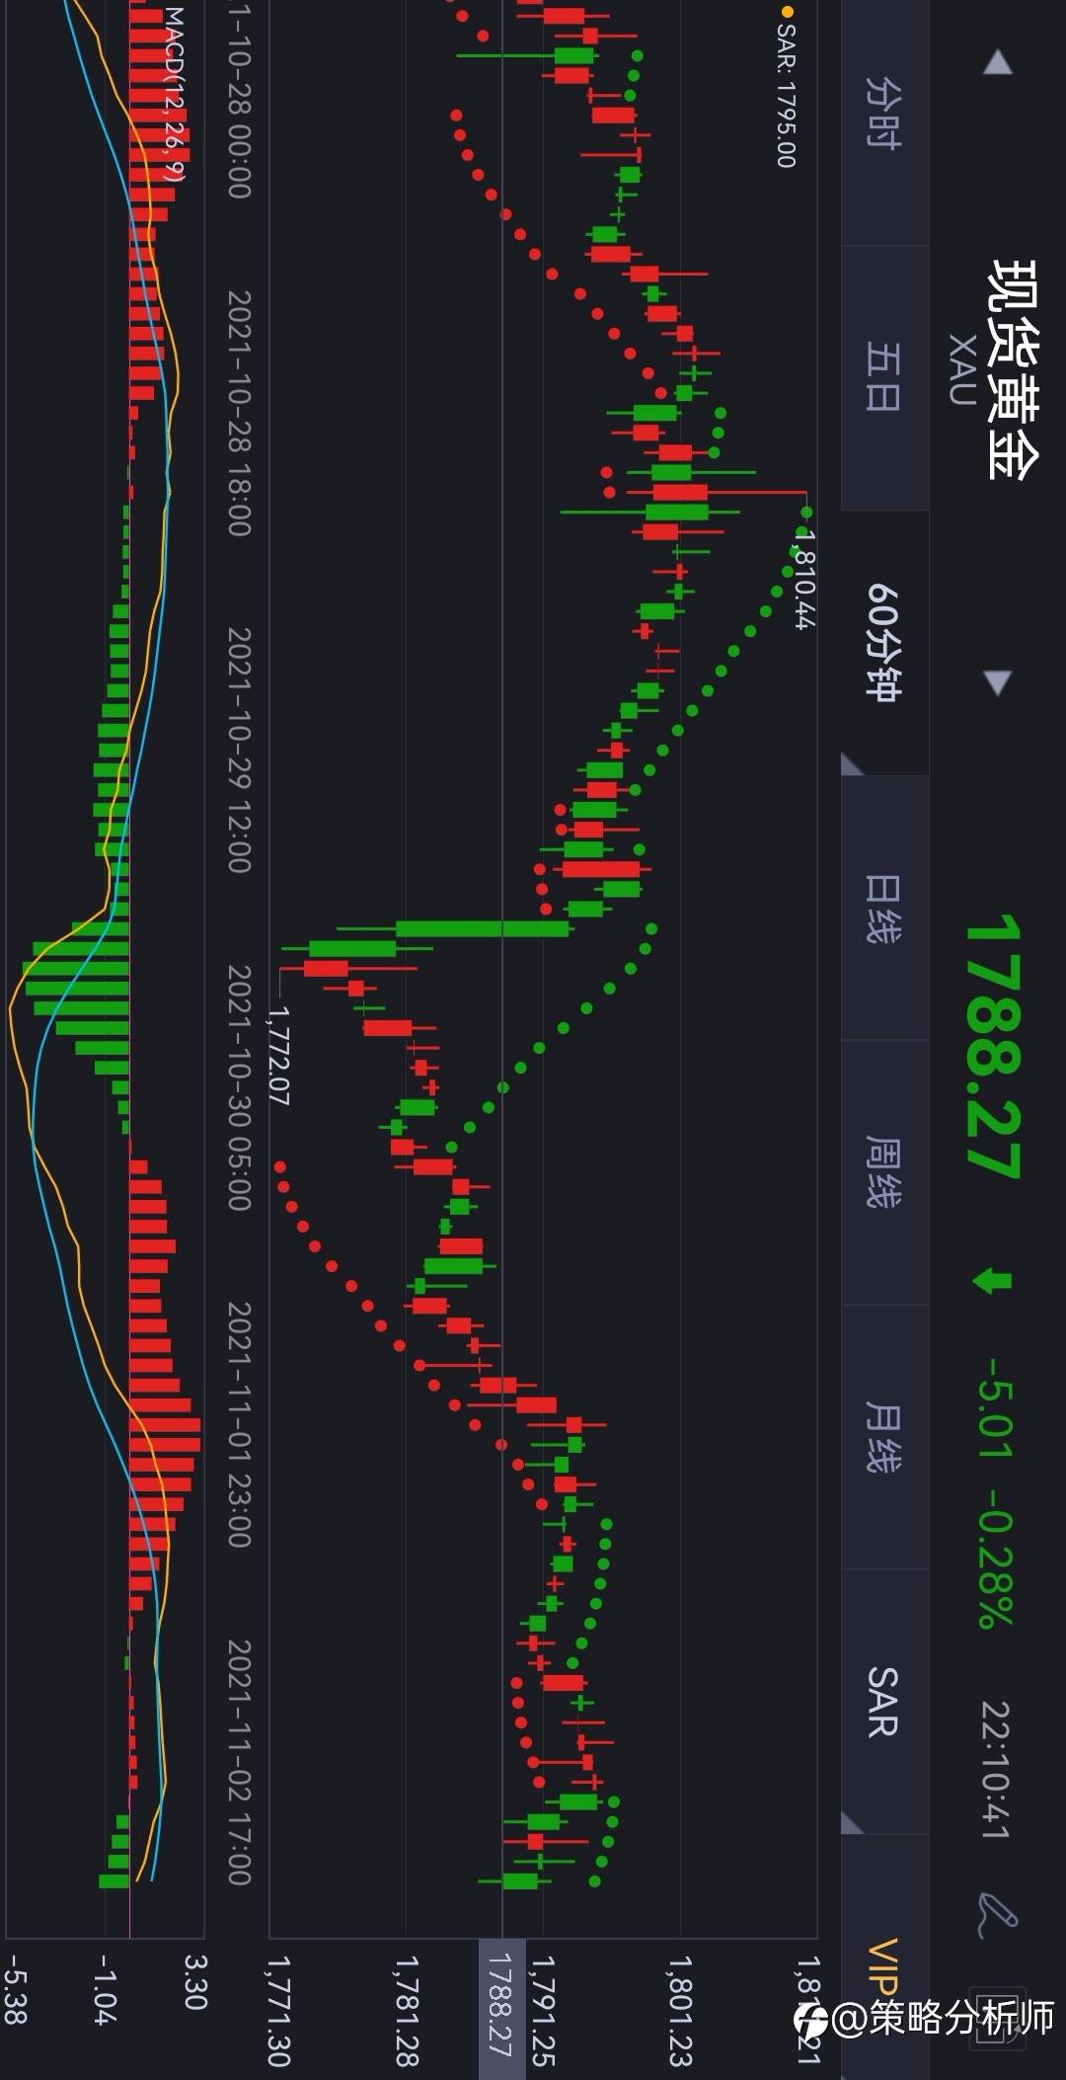The image size is (1066, 2080).
Task: Open the pencil drawing tool
Action: [997, 1915]
